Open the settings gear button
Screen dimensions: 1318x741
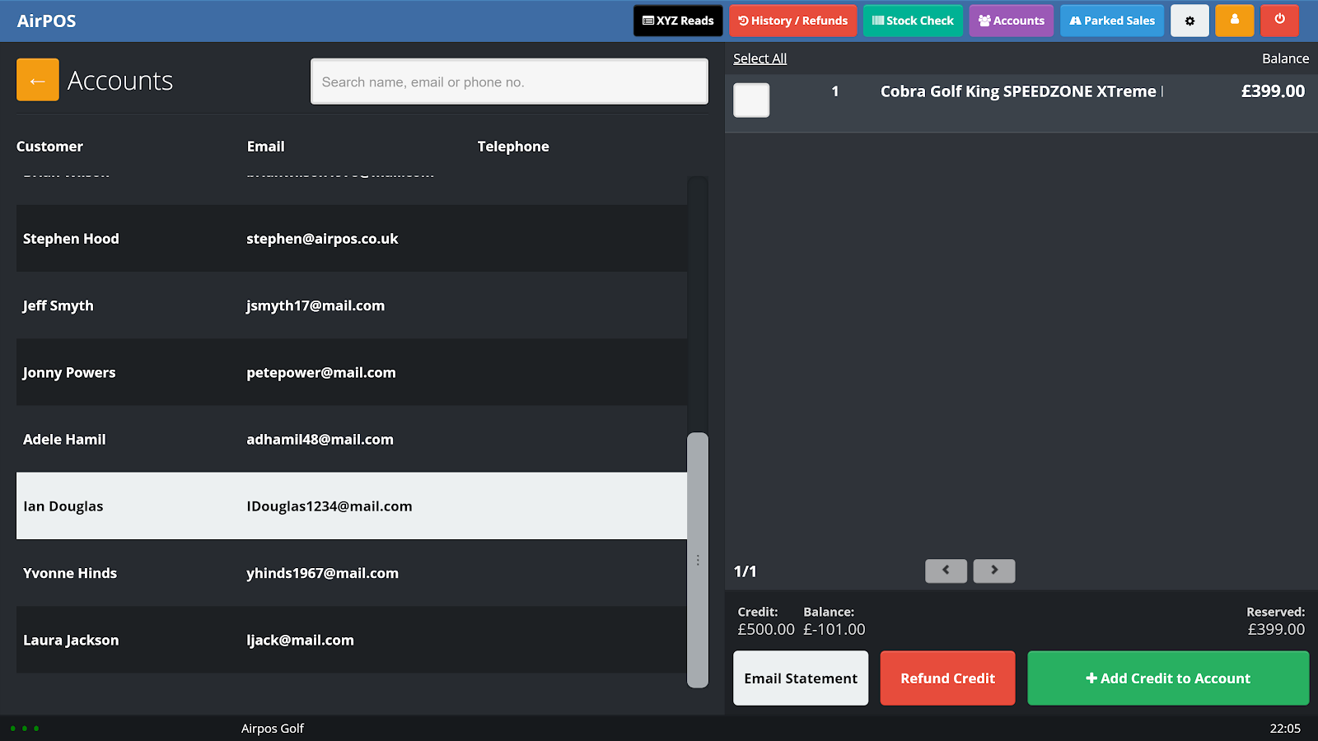click(1189, 21)
